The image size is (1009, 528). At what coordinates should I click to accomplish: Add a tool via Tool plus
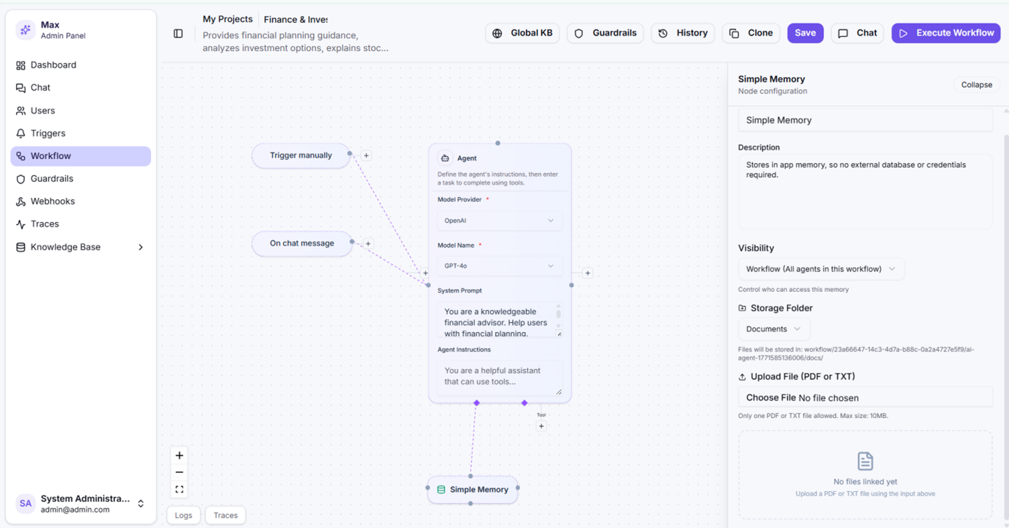click(541, 426)
